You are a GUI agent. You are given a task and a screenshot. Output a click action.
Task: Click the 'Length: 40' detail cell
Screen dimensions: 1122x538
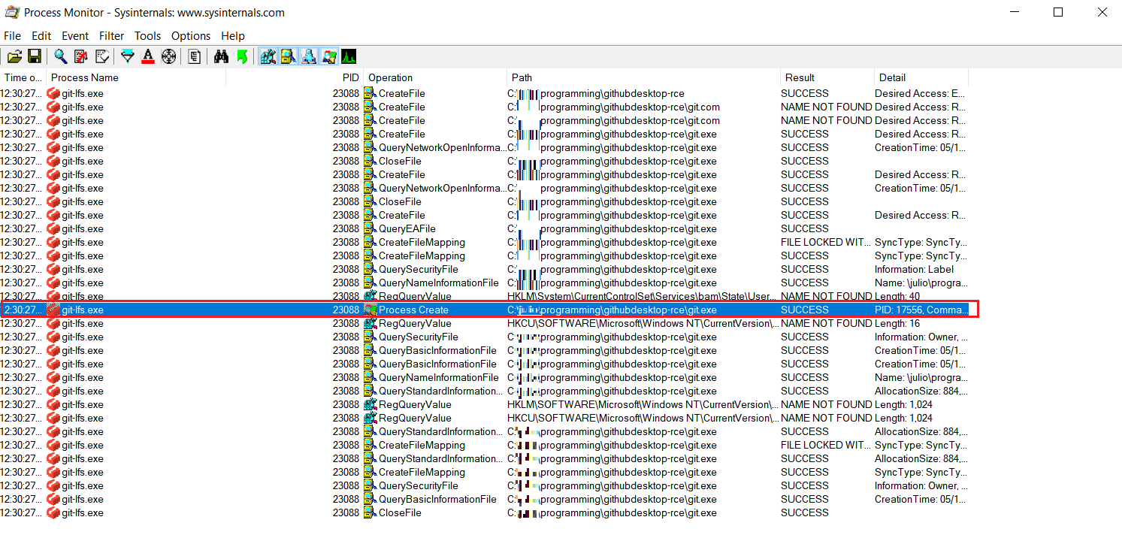click(x=899, y=296)
